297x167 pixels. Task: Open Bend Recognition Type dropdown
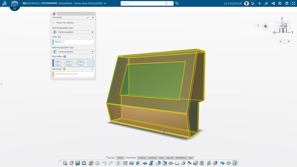point(73,52)
